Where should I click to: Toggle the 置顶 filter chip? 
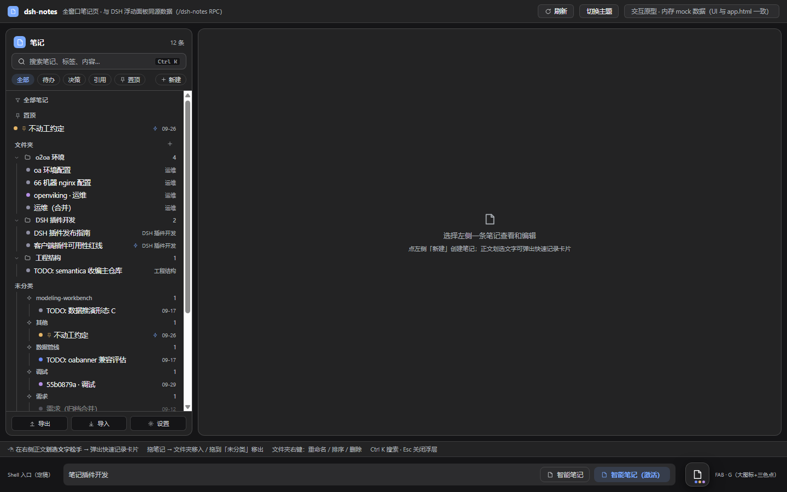click(130, 80)
